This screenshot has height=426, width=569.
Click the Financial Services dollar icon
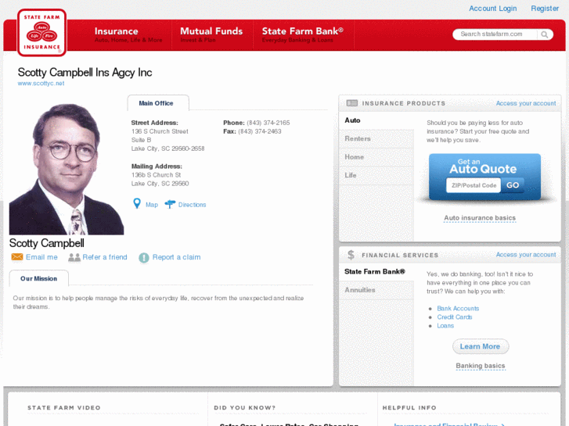tap(351, 255)
